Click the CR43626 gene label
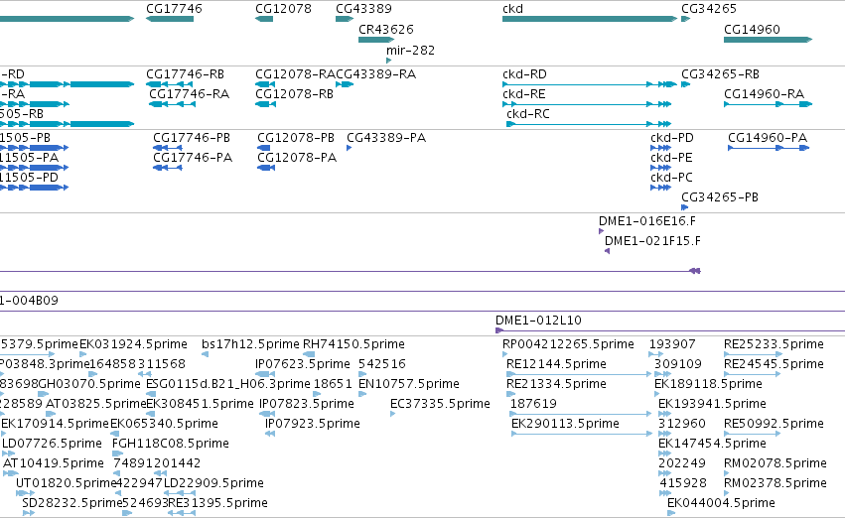 point(386,29)
